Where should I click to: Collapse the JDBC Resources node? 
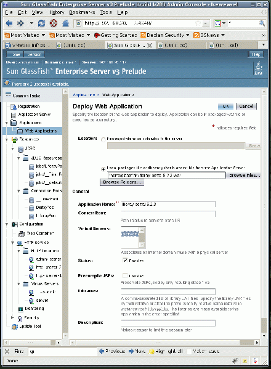pos(18,158)
